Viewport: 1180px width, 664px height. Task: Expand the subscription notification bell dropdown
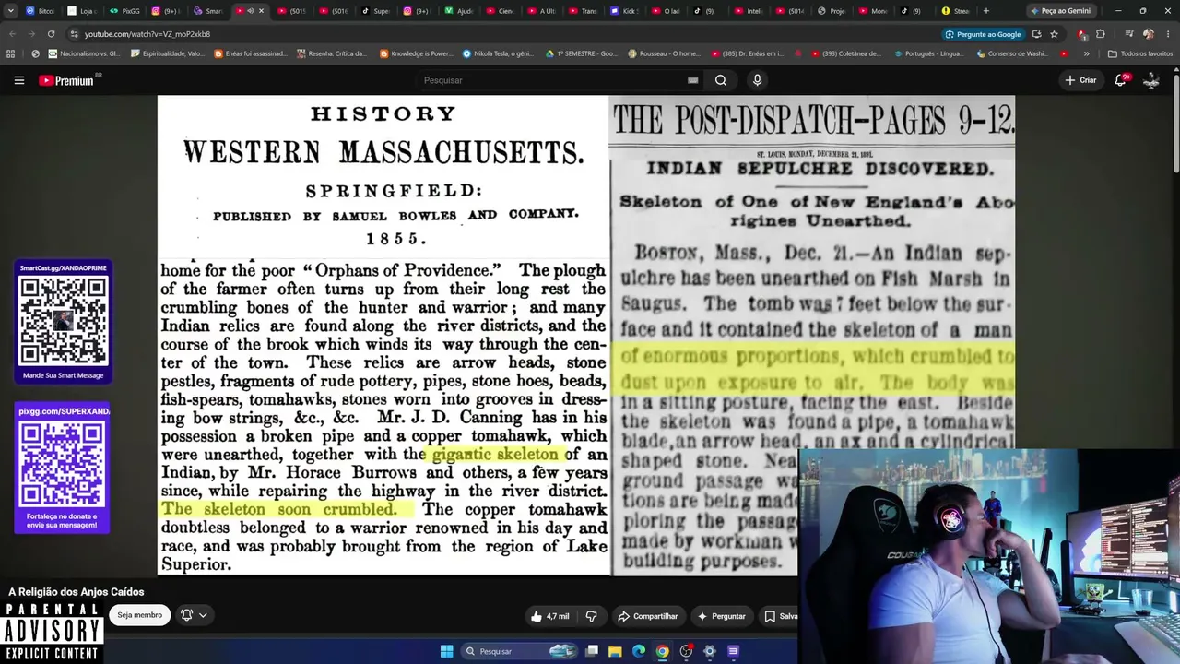[x=194, y=615]
